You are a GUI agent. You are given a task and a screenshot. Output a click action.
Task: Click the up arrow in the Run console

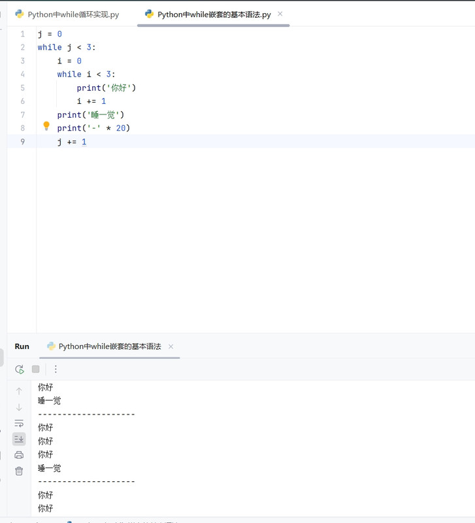tap(19, 391)
